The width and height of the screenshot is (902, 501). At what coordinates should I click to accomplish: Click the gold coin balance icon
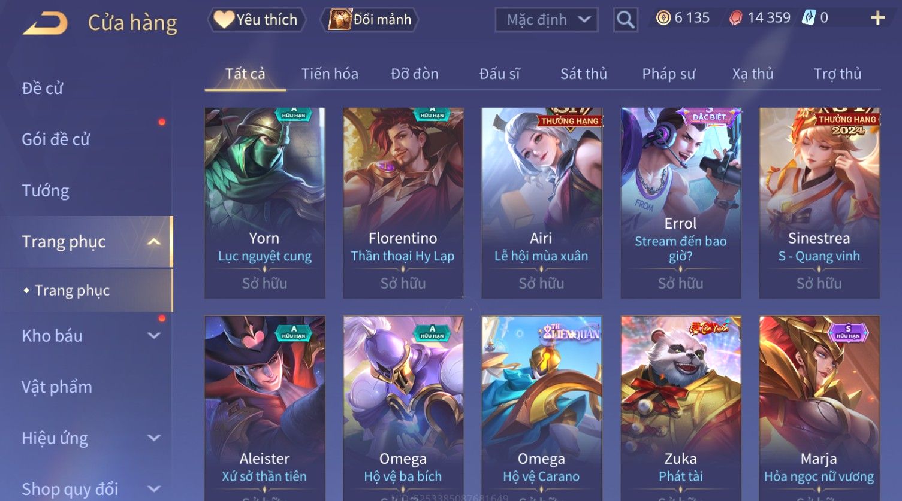click(x=663, y=18)
